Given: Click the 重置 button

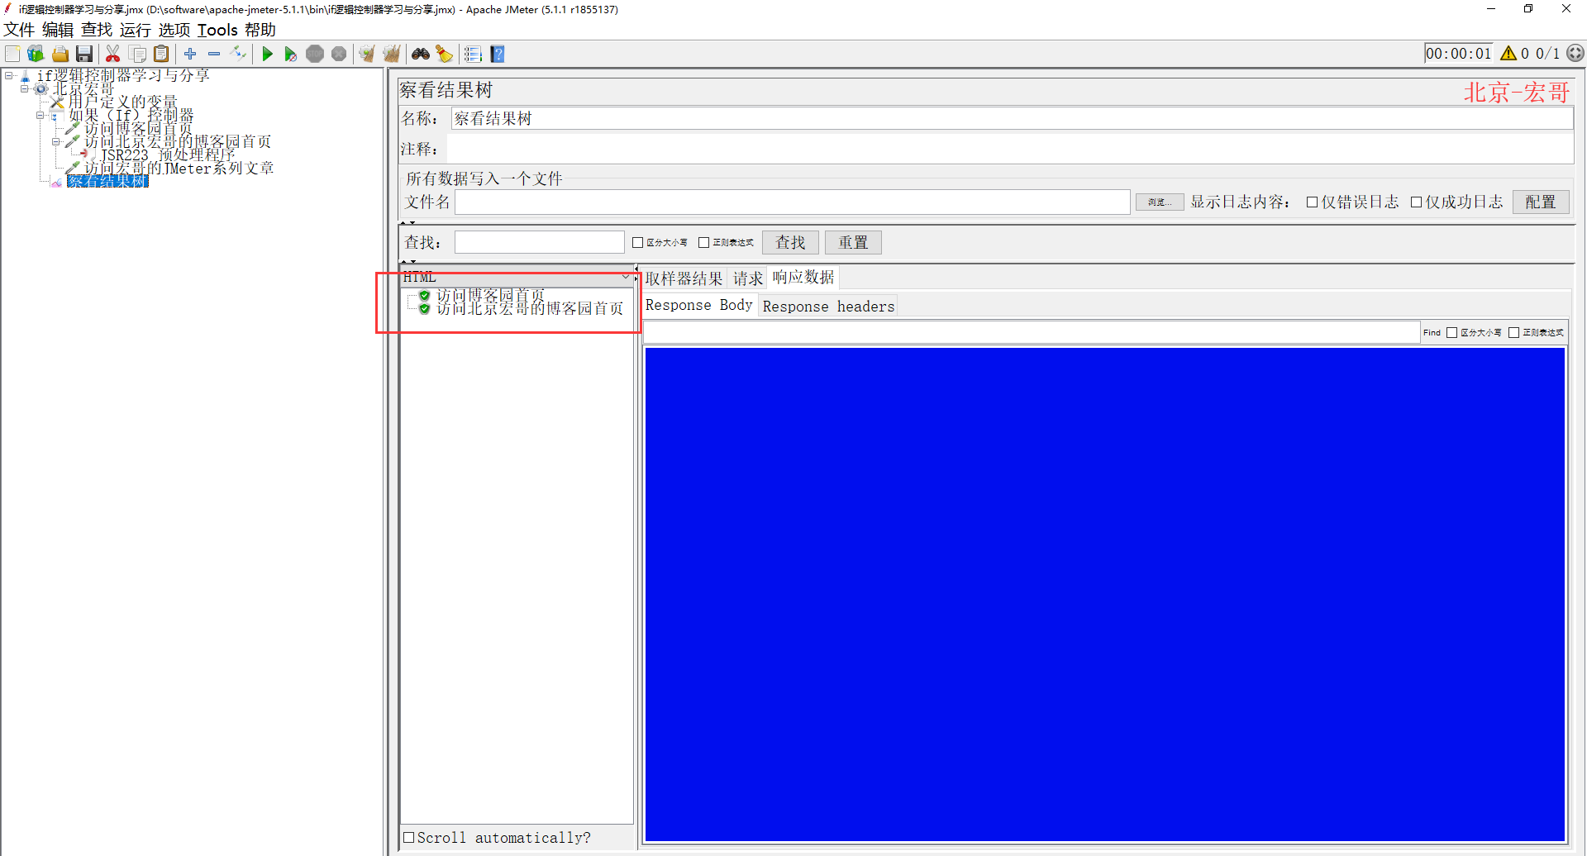Looking at the screenshot, I should [x=853, y=242].
